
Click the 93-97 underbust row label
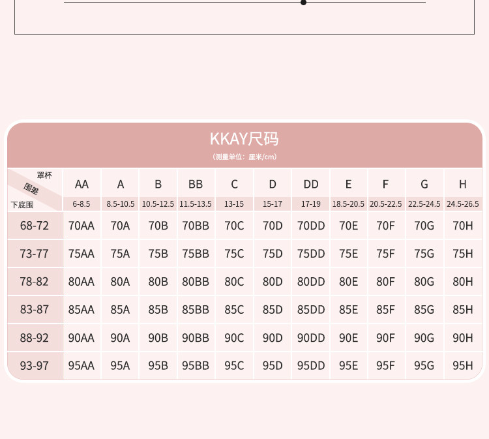pos(35,365)
